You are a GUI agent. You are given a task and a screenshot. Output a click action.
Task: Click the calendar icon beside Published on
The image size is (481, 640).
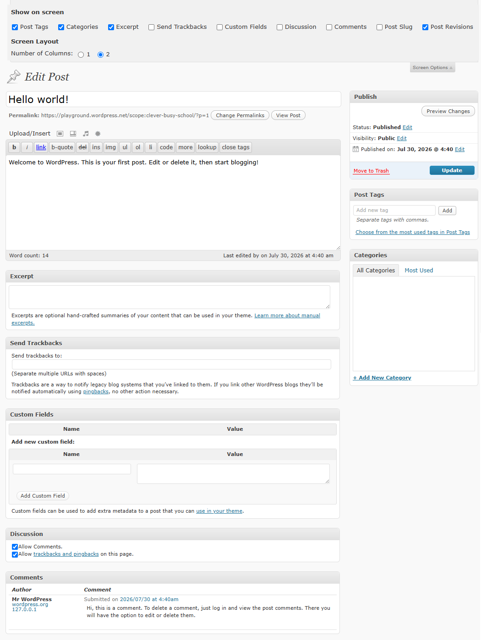[x=356, y=149]
